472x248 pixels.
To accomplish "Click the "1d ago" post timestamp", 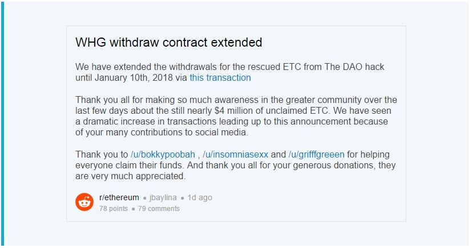I will (200, 198).
